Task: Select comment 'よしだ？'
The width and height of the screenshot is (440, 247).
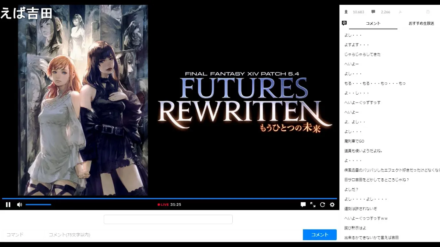Action: tap(351, 189)
